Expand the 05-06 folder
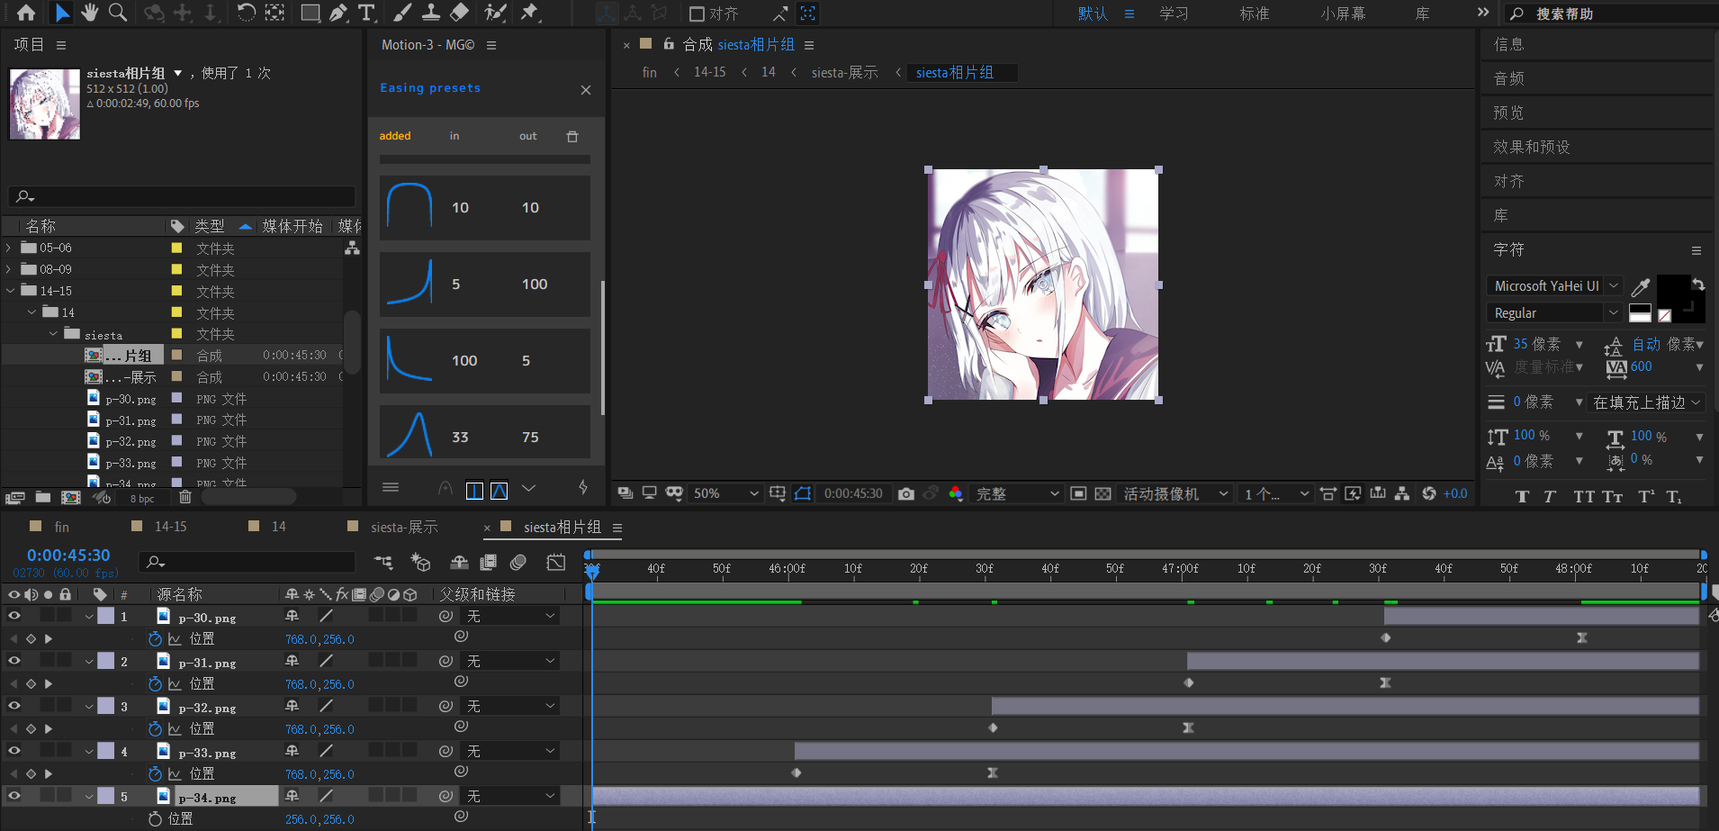 (9, 248)
